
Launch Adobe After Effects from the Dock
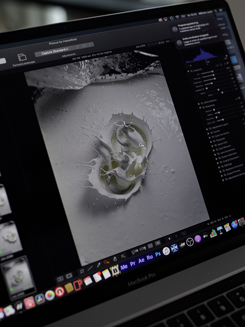coord(141,261)
